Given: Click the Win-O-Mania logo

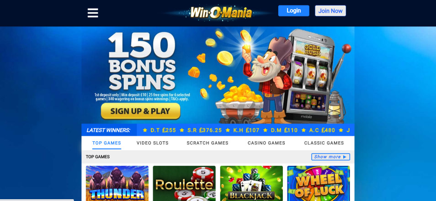Looking at the screenshot, I should 221,13.
